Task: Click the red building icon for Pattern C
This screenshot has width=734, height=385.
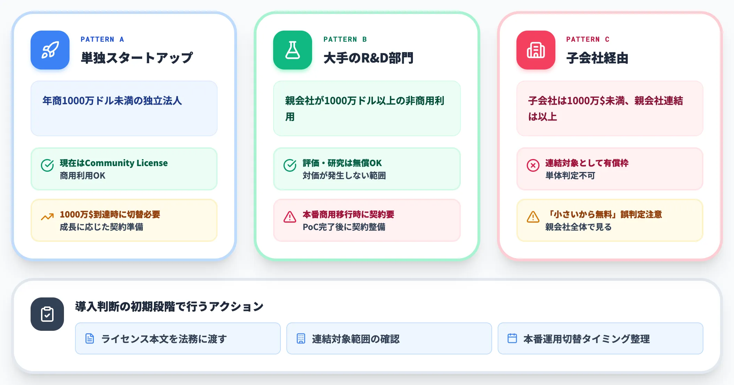Action: coord(536,50)
